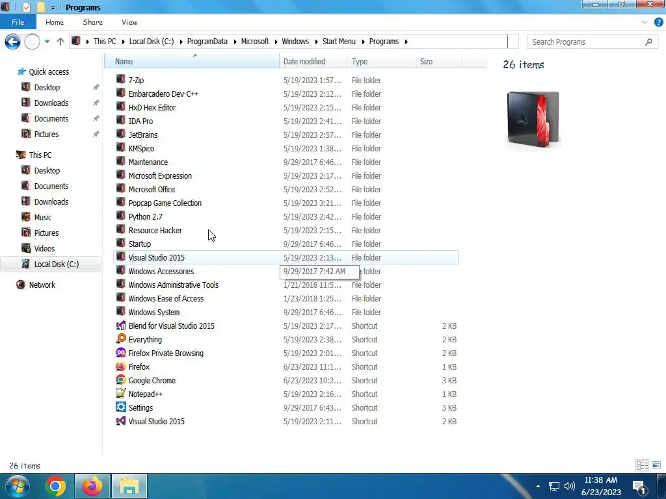Click the Settings gear shortcut icon
Viewport: 666px width, 499px height.
coord(120,407)
